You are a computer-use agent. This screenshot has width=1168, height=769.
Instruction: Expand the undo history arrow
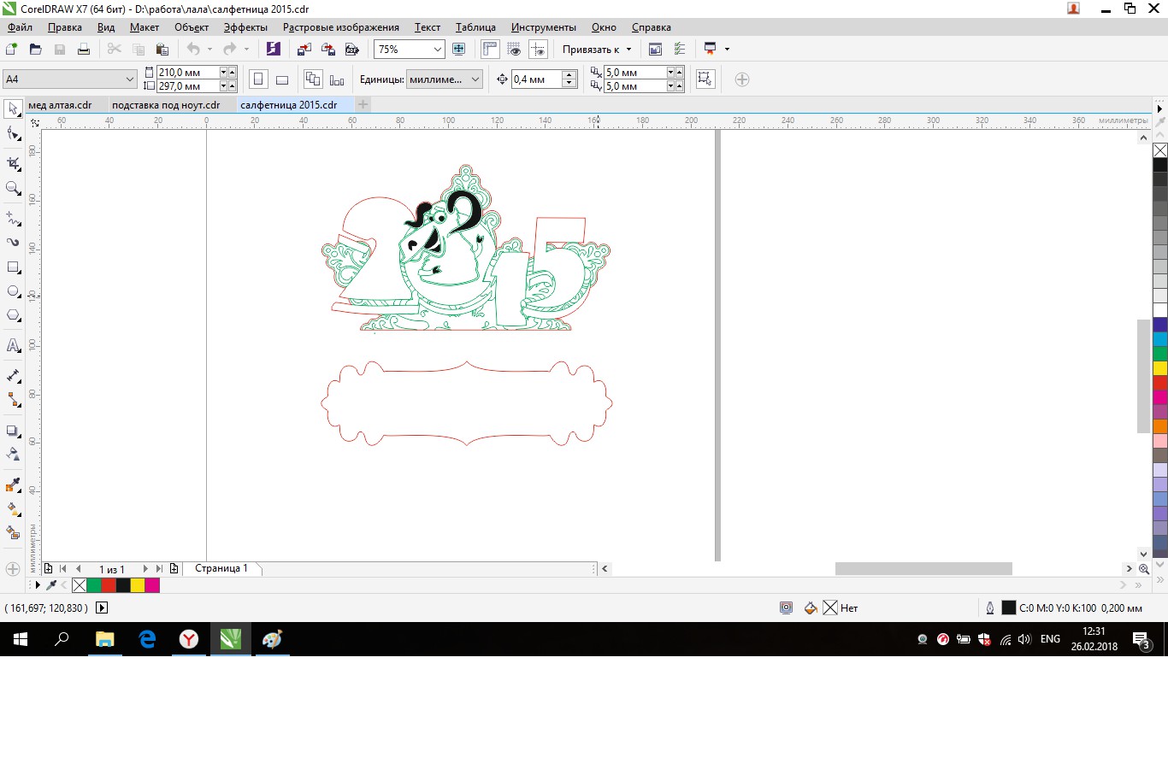pos(209,50)
